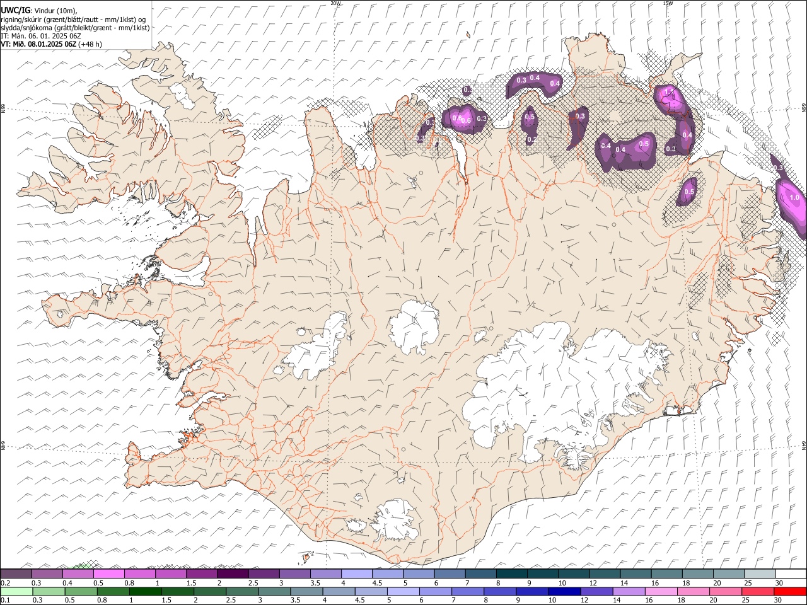Click the '0.2' precipitation value label on the map
807x605 pixels.
532,140
